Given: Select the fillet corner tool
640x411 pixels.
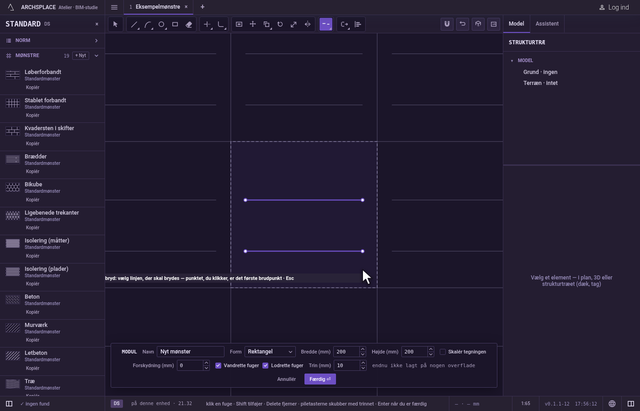Looking at the screenshot, I should tap(221, 24).
